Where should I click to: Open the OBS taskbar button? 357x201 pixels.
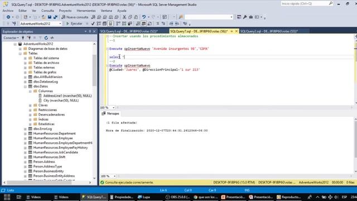(177, 197)
